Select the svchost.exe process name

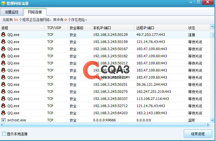point(17,120)
